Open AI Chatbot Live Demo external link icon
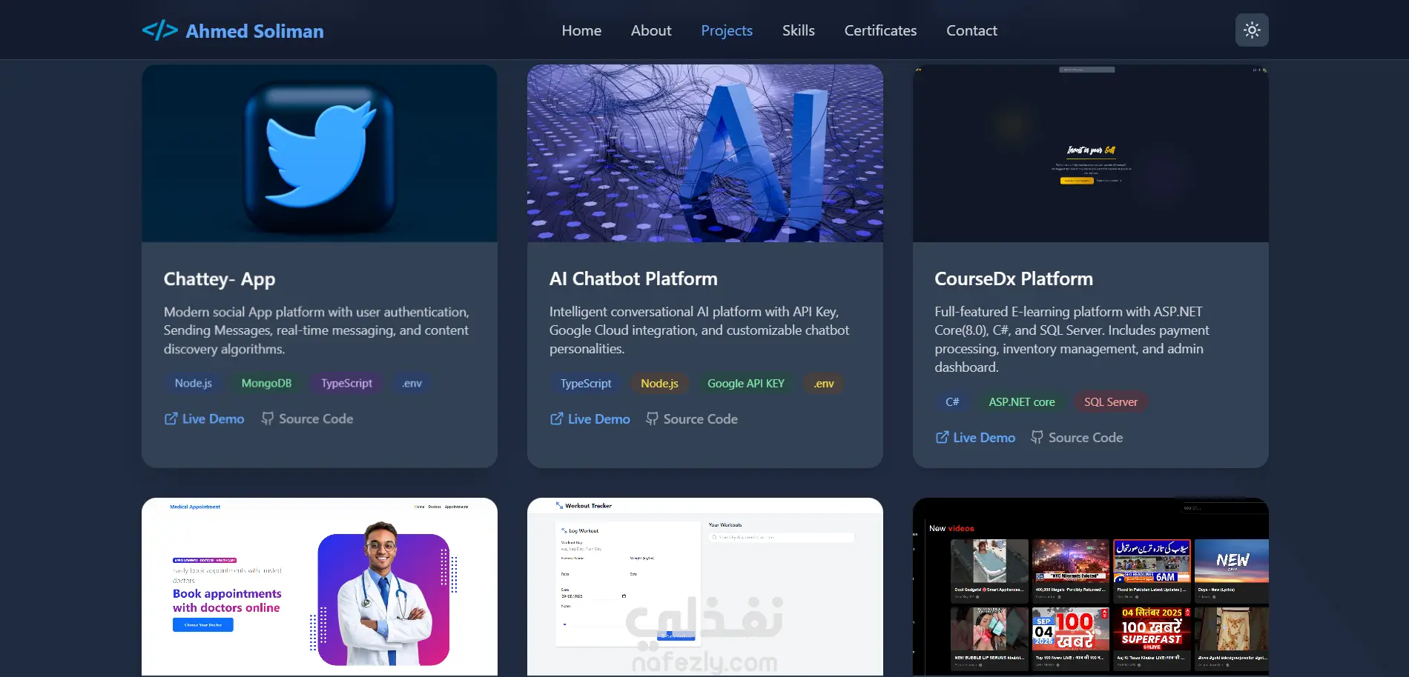1409x677 pixels. 556,418
